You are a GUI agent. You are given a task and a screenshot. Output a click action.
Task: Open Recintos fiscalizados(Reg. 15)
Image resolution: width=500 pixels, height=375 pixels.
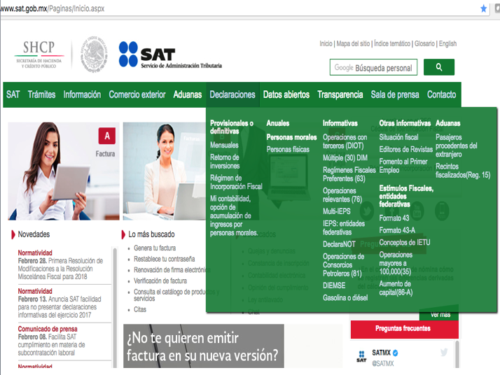pyautogui.click(x=463, y=171)
